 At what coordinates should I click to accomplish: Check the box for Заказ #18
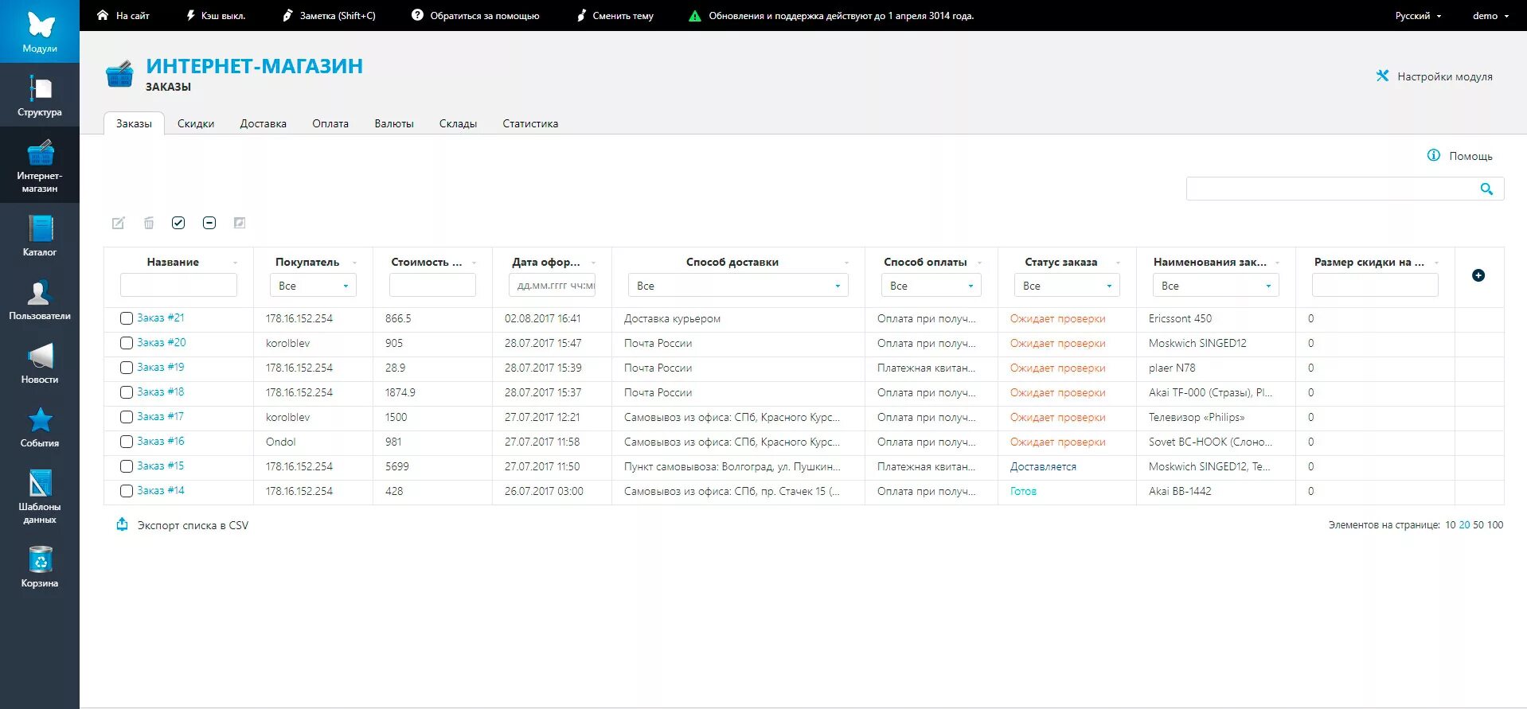(127, 392)
